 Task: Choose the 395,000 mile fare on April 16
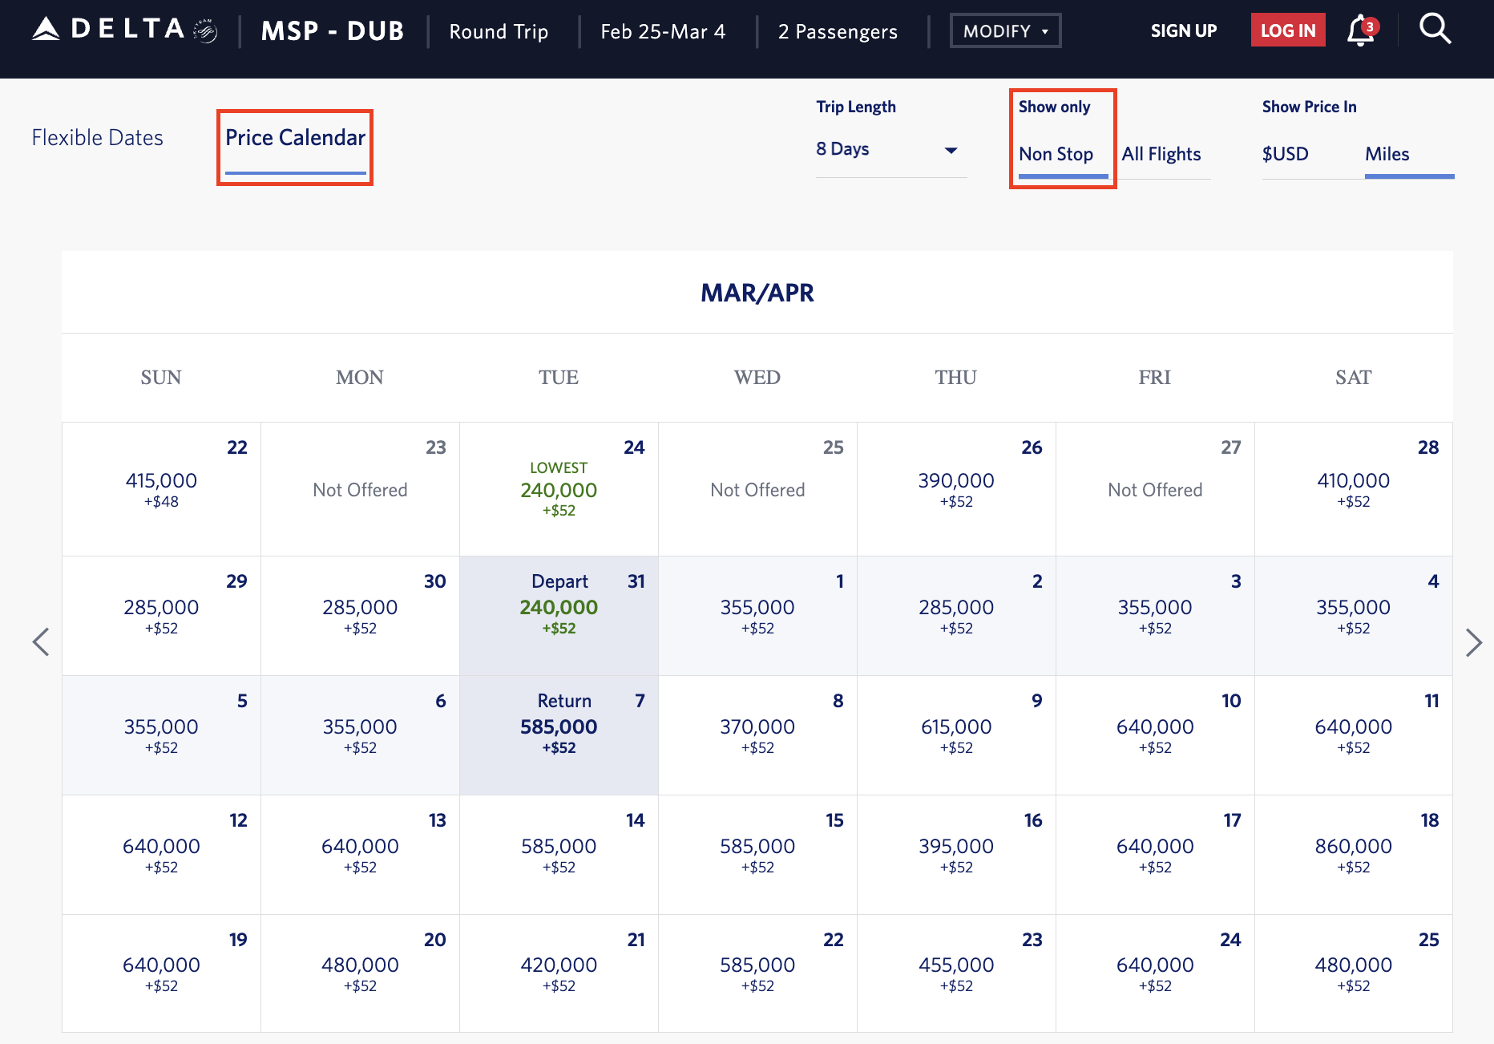pos(956,854)
